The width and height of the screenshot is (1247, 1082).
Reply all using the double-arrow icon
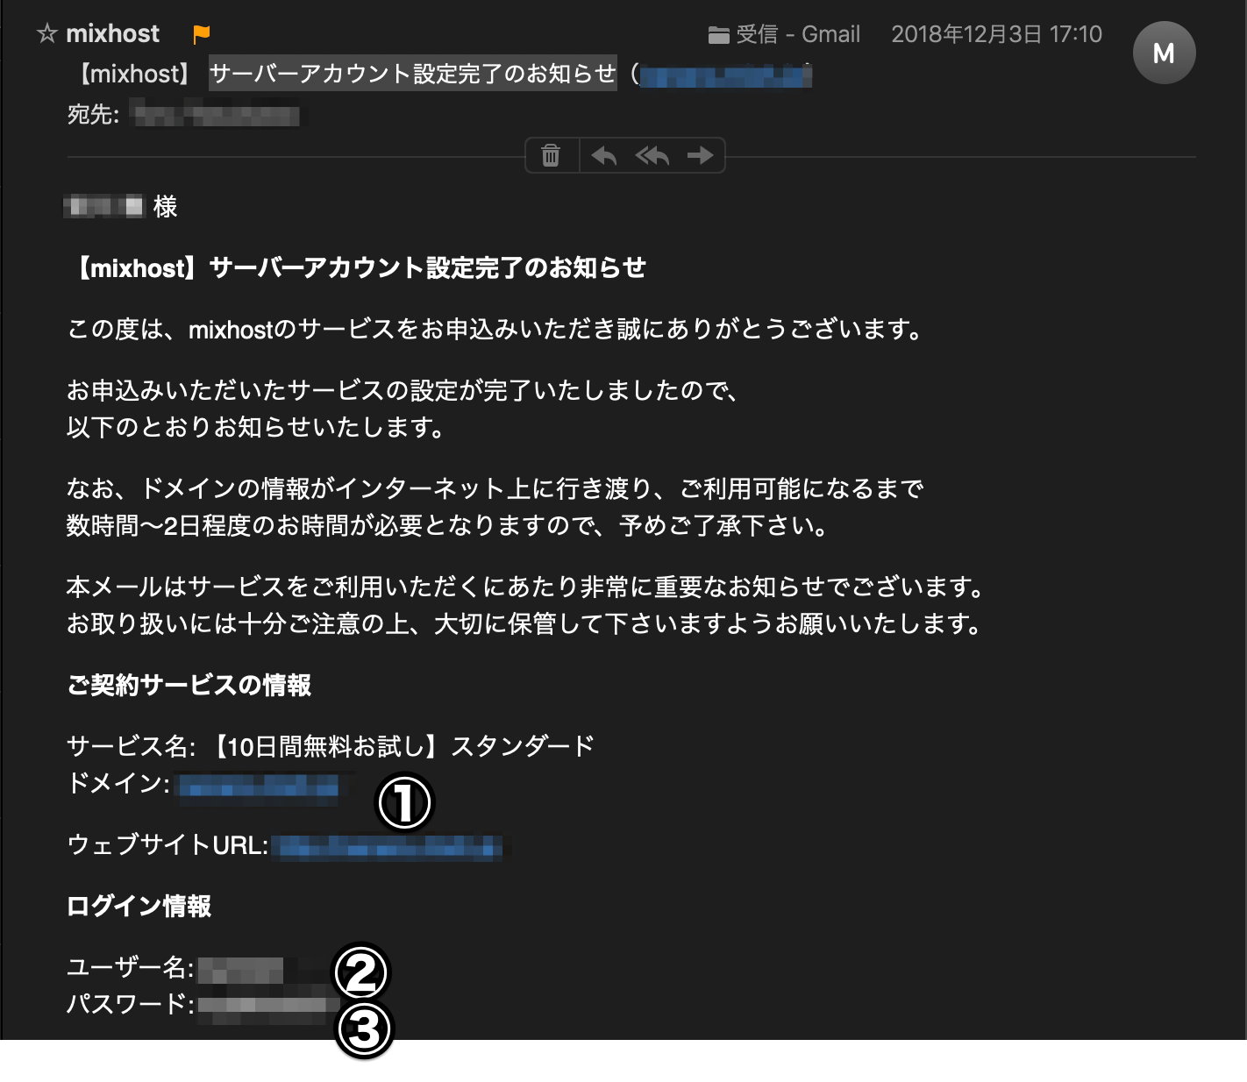pyautogui.click(x=652, y=155)
